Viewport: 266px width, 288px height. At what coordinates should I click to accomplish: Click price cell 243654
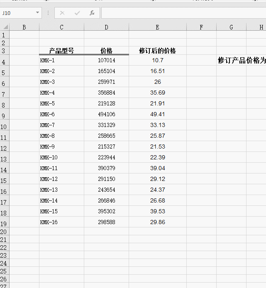pos(106,190)
